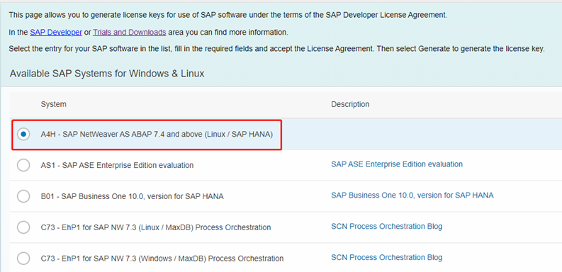Click 'Available SAP Systems for Windows & Linux' heading

coord(107,74)
